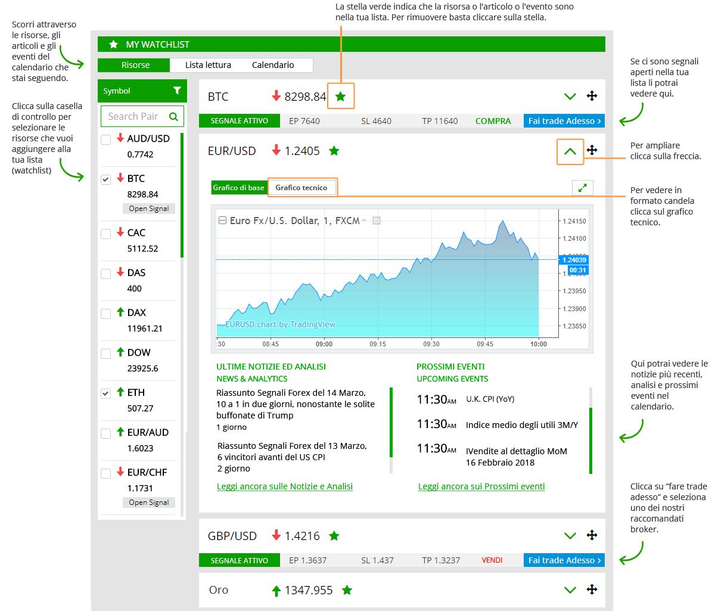Click the search magnifier icon
Viewport: 715px width, 611px height.
point(173,117)
